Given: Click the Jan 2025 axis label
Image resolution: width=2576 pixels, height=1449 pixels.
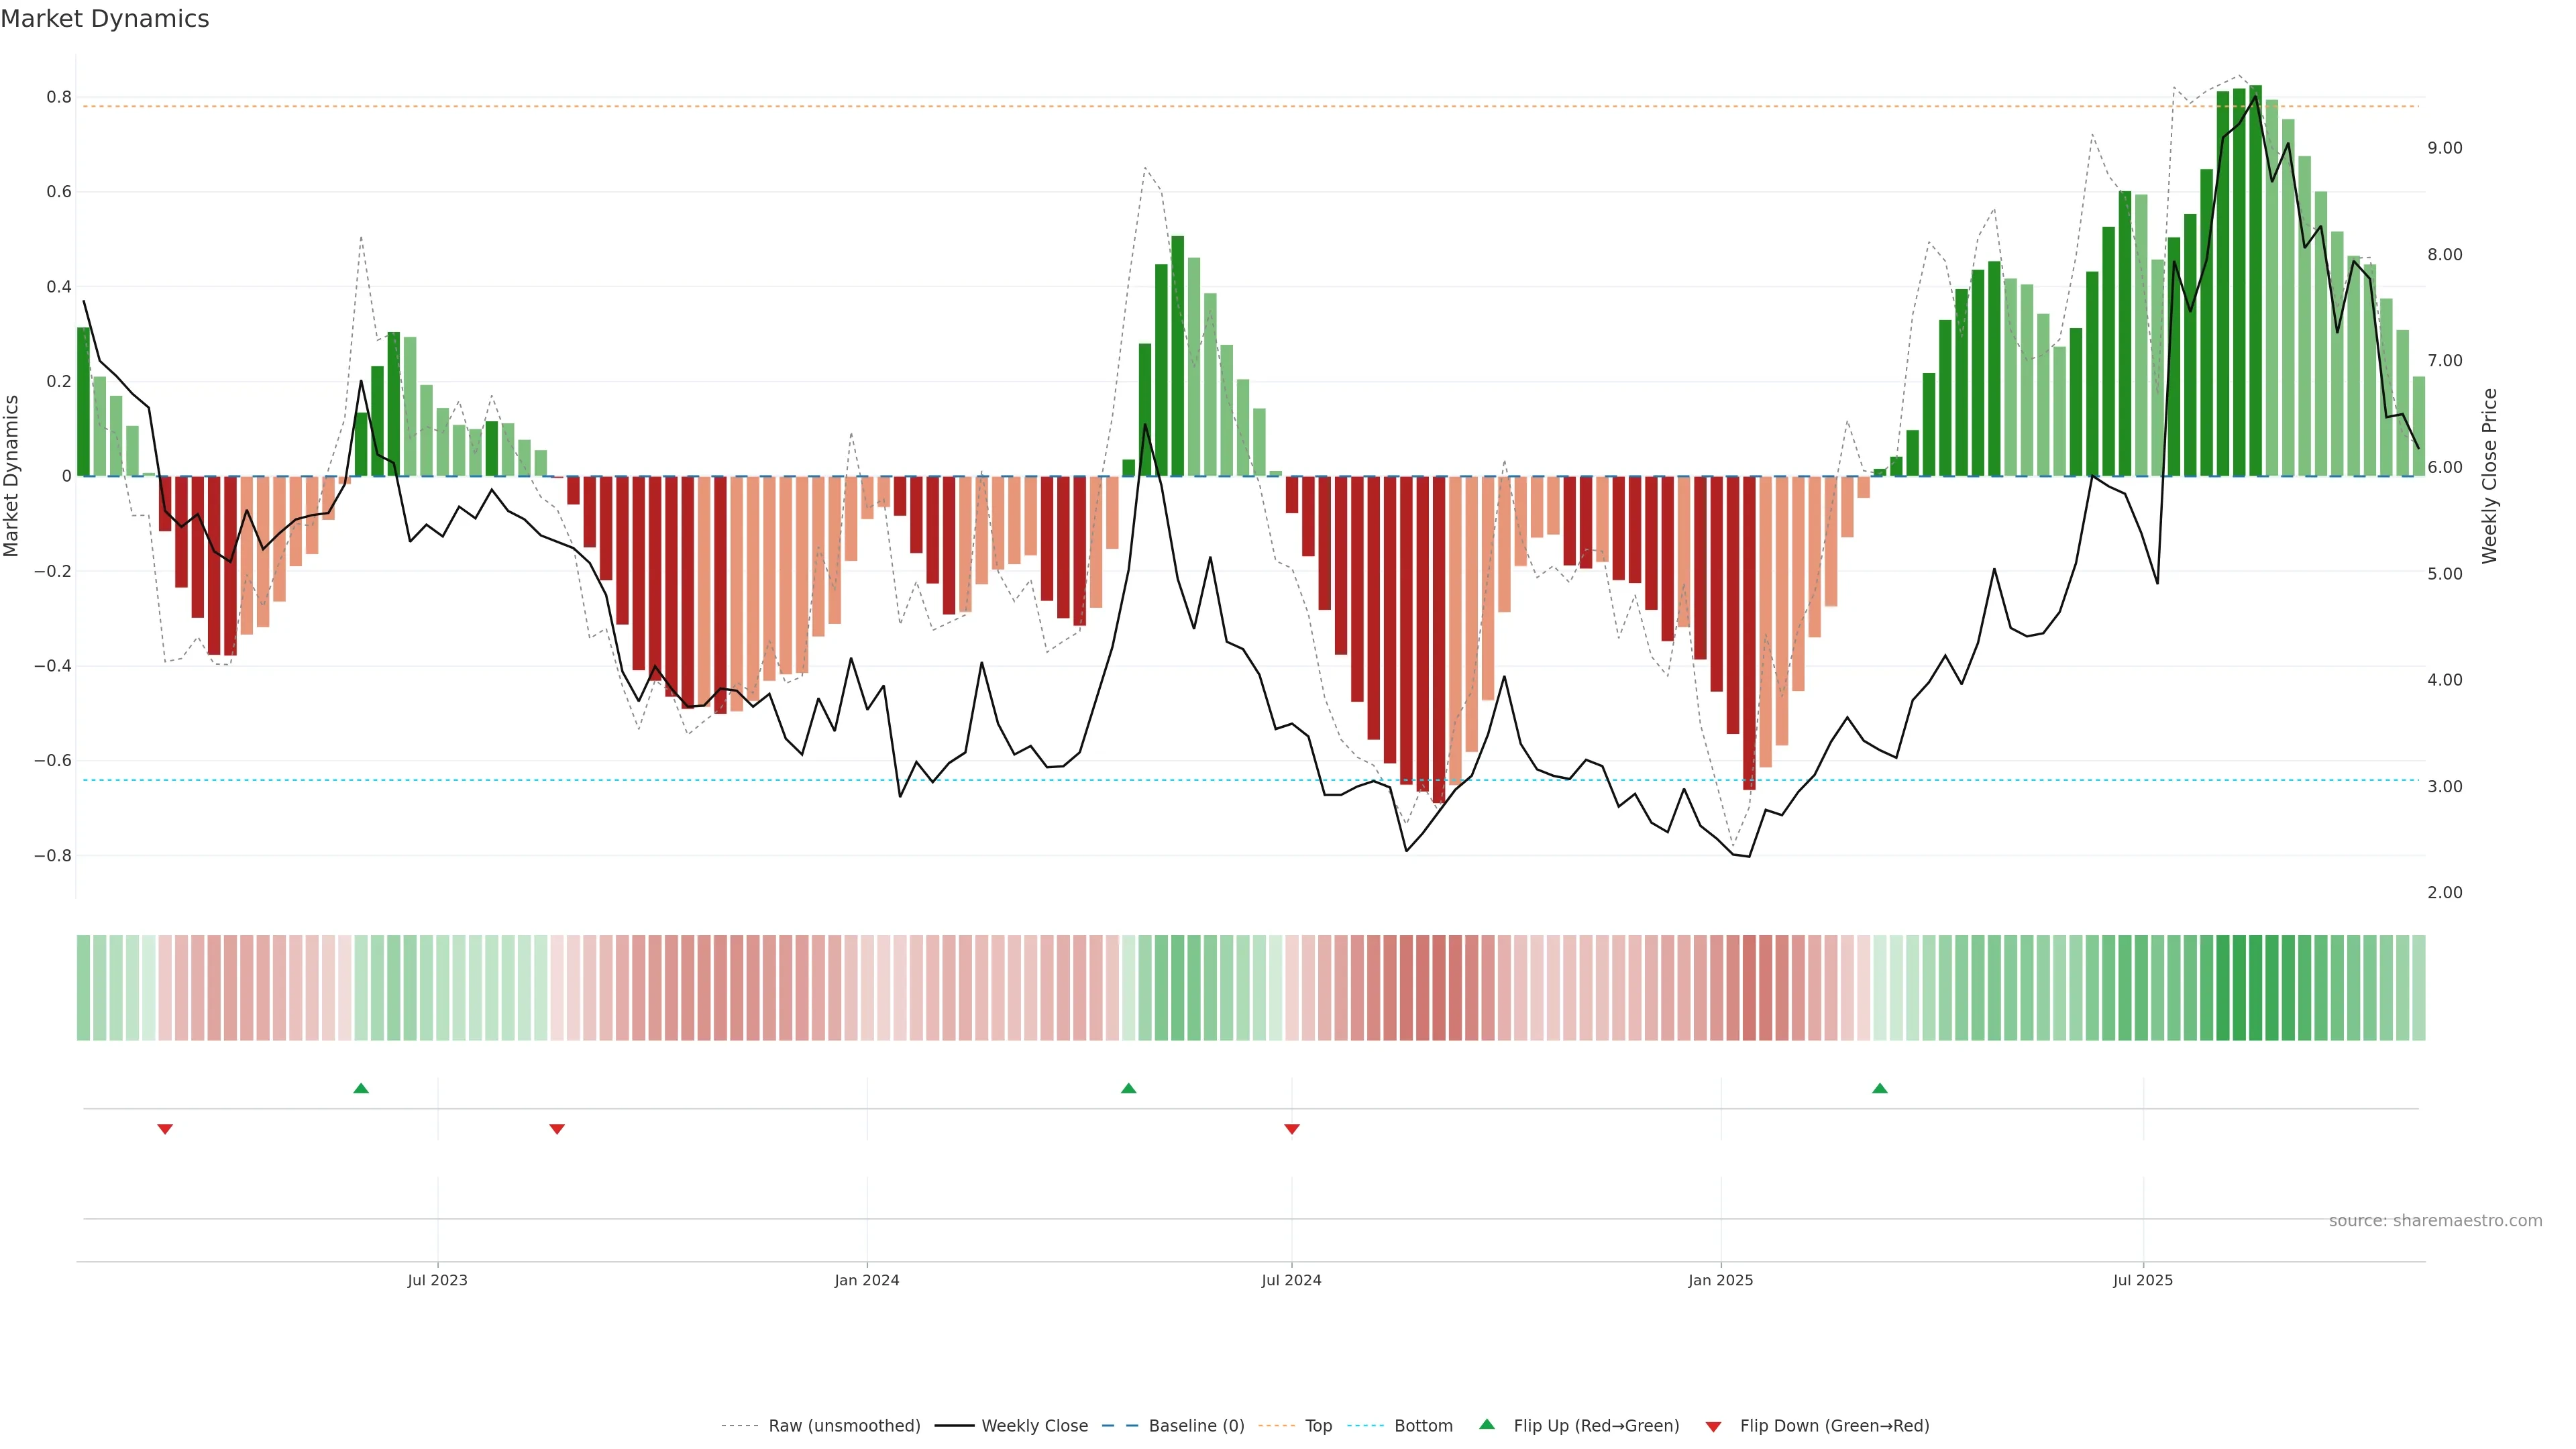Looking at the screenshot, I should (x=1720, y=1280).
